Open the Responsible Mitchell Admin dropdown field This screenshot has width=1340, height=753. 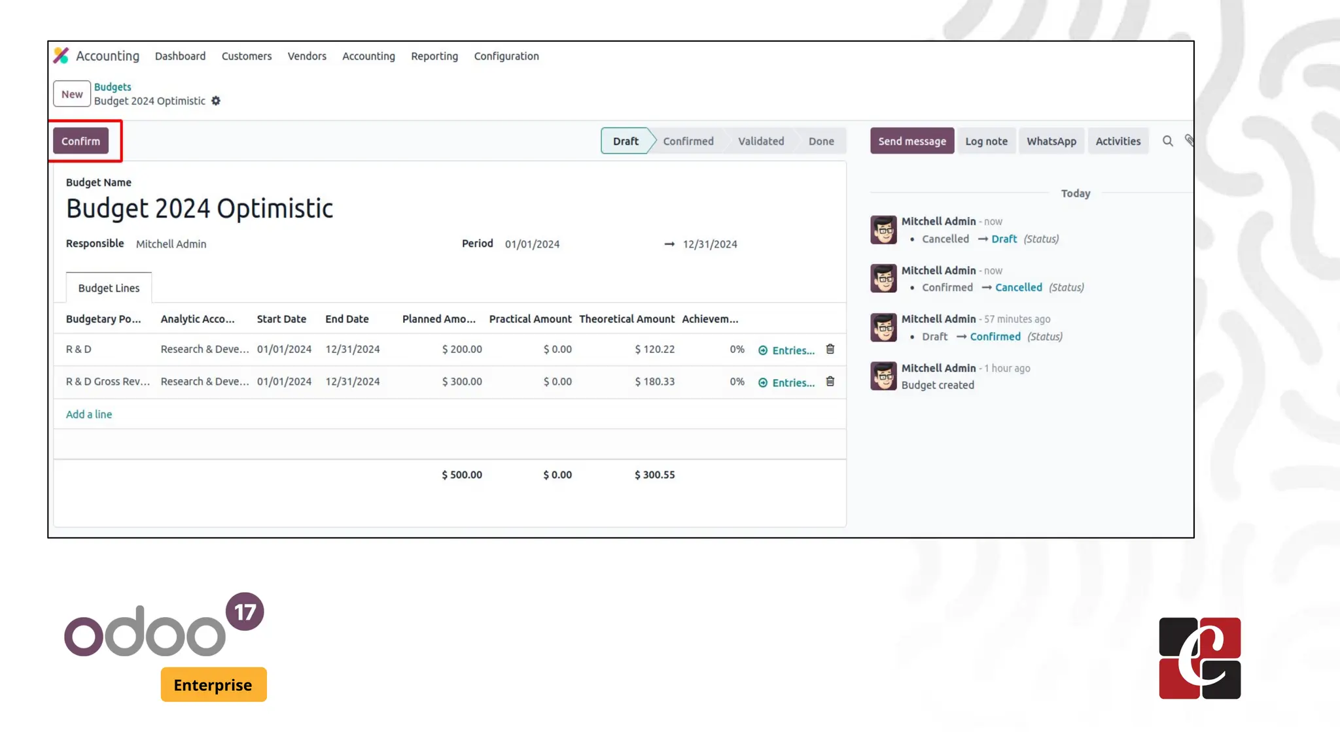click(171, 244)
